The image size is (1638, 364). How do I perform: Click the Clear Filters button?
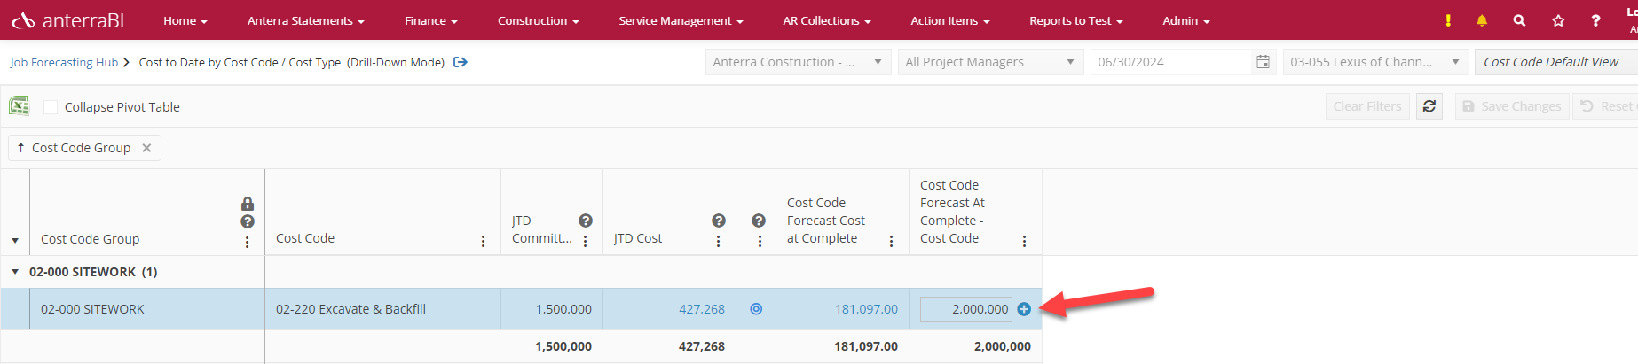pyautogui.click(x=1367, y=106)
